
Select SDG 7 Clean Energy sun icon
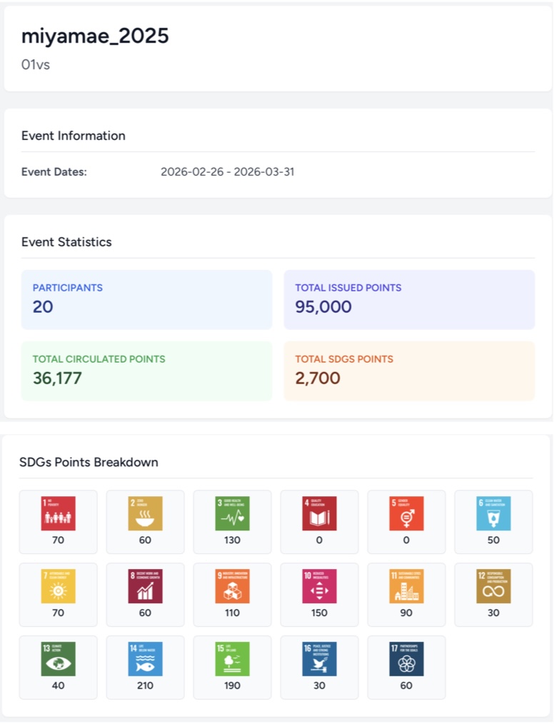coord(59,586)
